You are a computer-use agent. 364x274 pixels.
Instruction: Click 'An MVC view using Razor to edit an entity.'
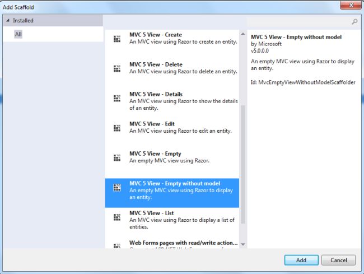tap(180, 131)
